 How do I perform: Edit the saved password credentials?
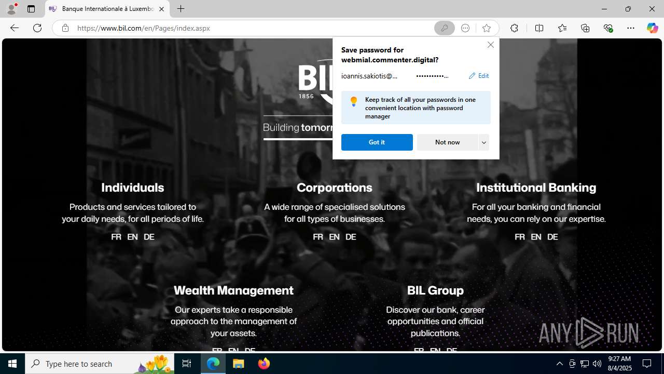click(x=478, y=76)
